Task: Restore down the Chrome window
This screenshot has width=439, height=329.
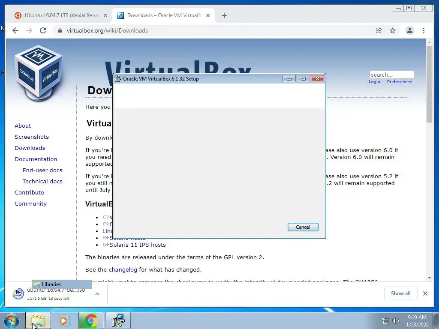Action: 409,9
